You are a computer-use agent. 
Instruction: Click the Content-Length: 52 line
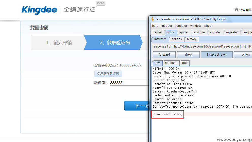[169, 80]
